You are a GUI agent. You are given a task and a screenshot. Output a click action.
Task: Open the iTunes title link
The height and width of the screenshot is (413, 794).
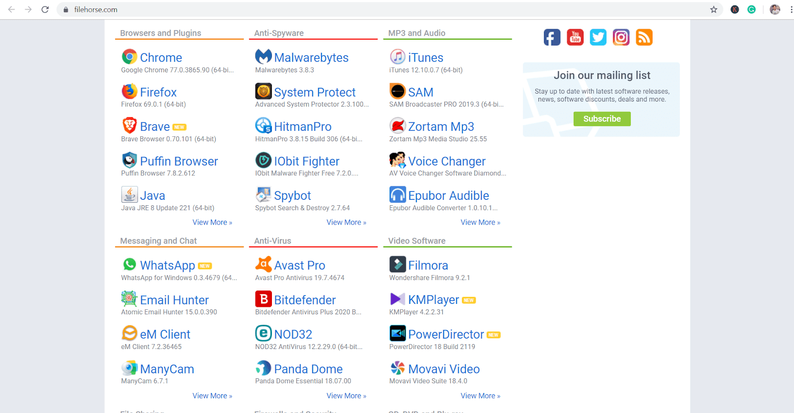coord(426,58)
